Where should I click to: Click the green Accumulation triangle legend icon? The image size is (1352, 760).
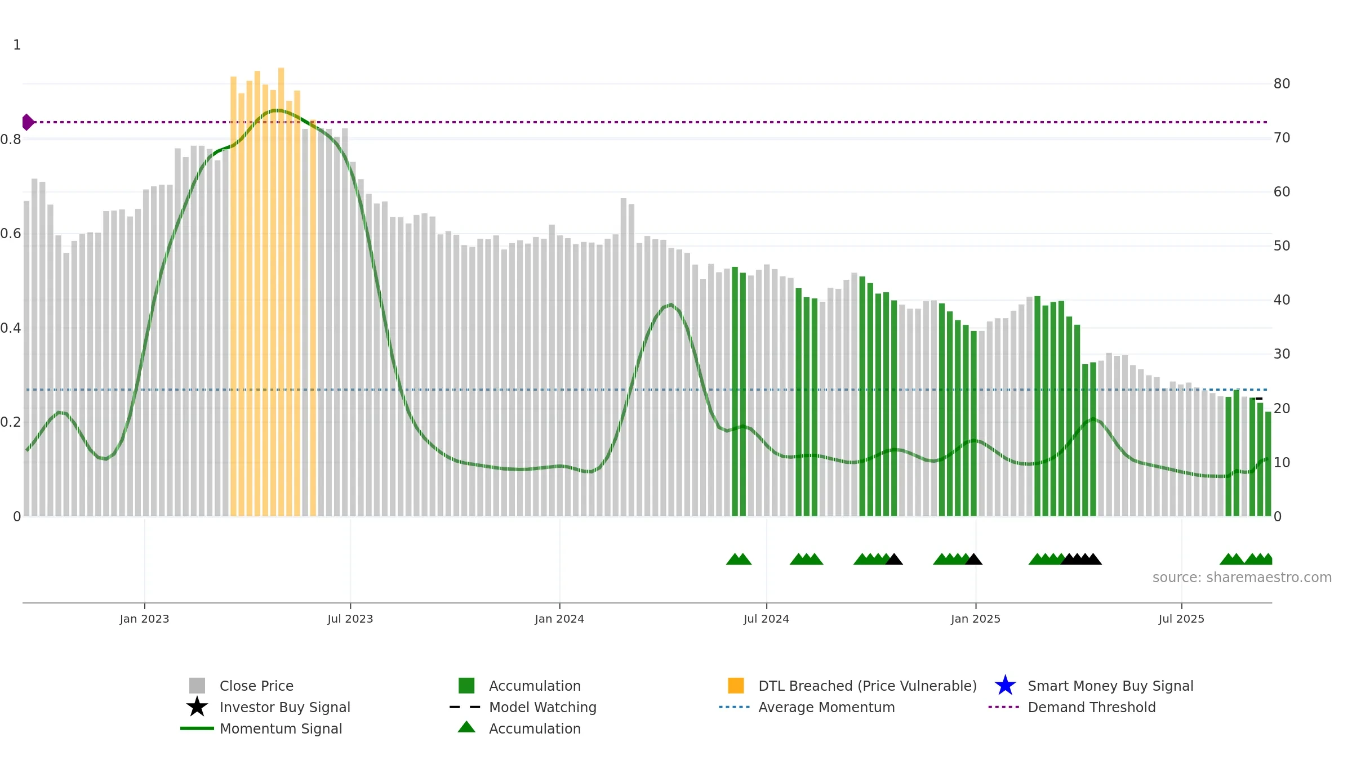(466, 727)
